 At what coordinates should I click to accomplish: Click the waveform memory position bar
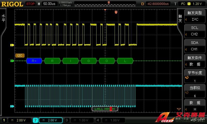click(x=105, y=4)
